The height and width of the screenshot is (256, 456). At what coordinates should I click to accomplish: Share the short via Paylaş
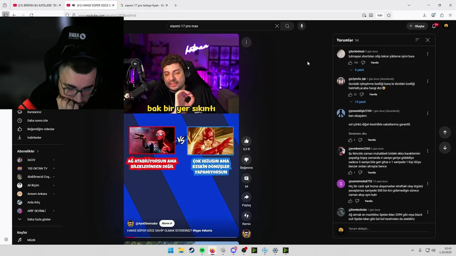[x=246, y=197]
